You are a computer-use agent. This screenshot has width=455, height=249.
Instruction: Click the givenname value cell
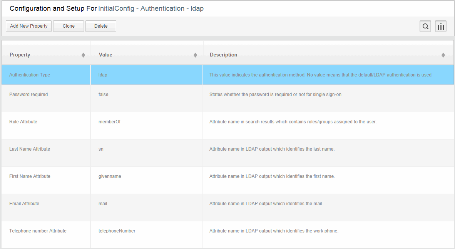tap(110, 176)
